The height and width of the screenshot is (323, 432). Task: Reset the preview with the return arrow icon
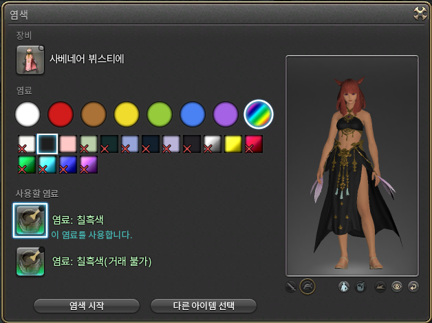coord(413,286)
